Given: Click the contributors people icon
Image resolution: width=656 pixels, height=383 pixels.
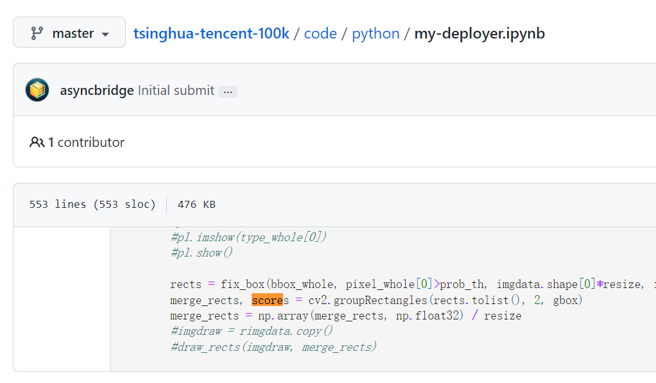Looking at the screenshot, I should [37, 142].
